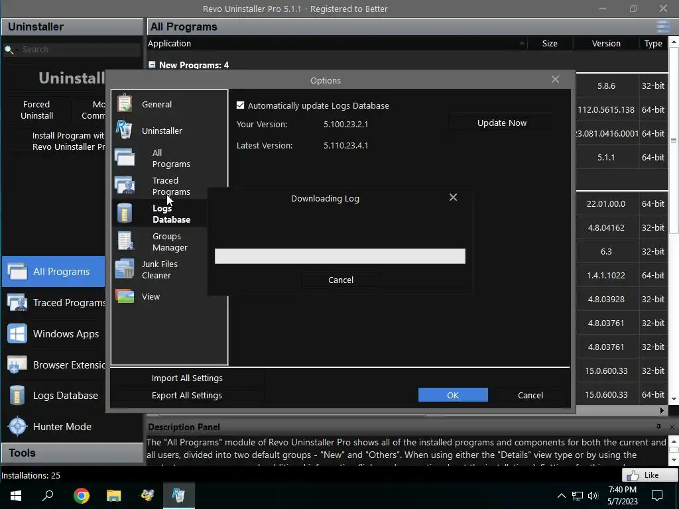
Task: Click the bee app icon in taskbar
Action: 147,495
